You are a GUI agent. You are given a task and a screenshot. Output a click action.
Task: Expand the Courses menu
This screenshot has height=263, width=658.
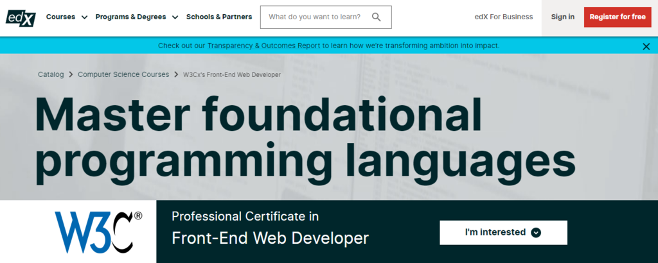[x=67, y=17]
